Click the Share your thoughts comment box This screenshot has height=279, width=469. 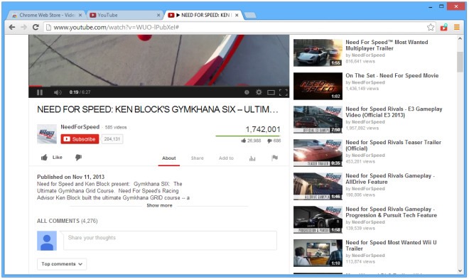(170, 240)
